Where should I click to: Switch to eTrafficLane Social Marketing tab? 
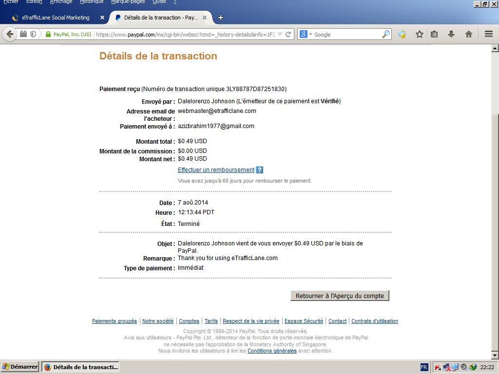56,18
